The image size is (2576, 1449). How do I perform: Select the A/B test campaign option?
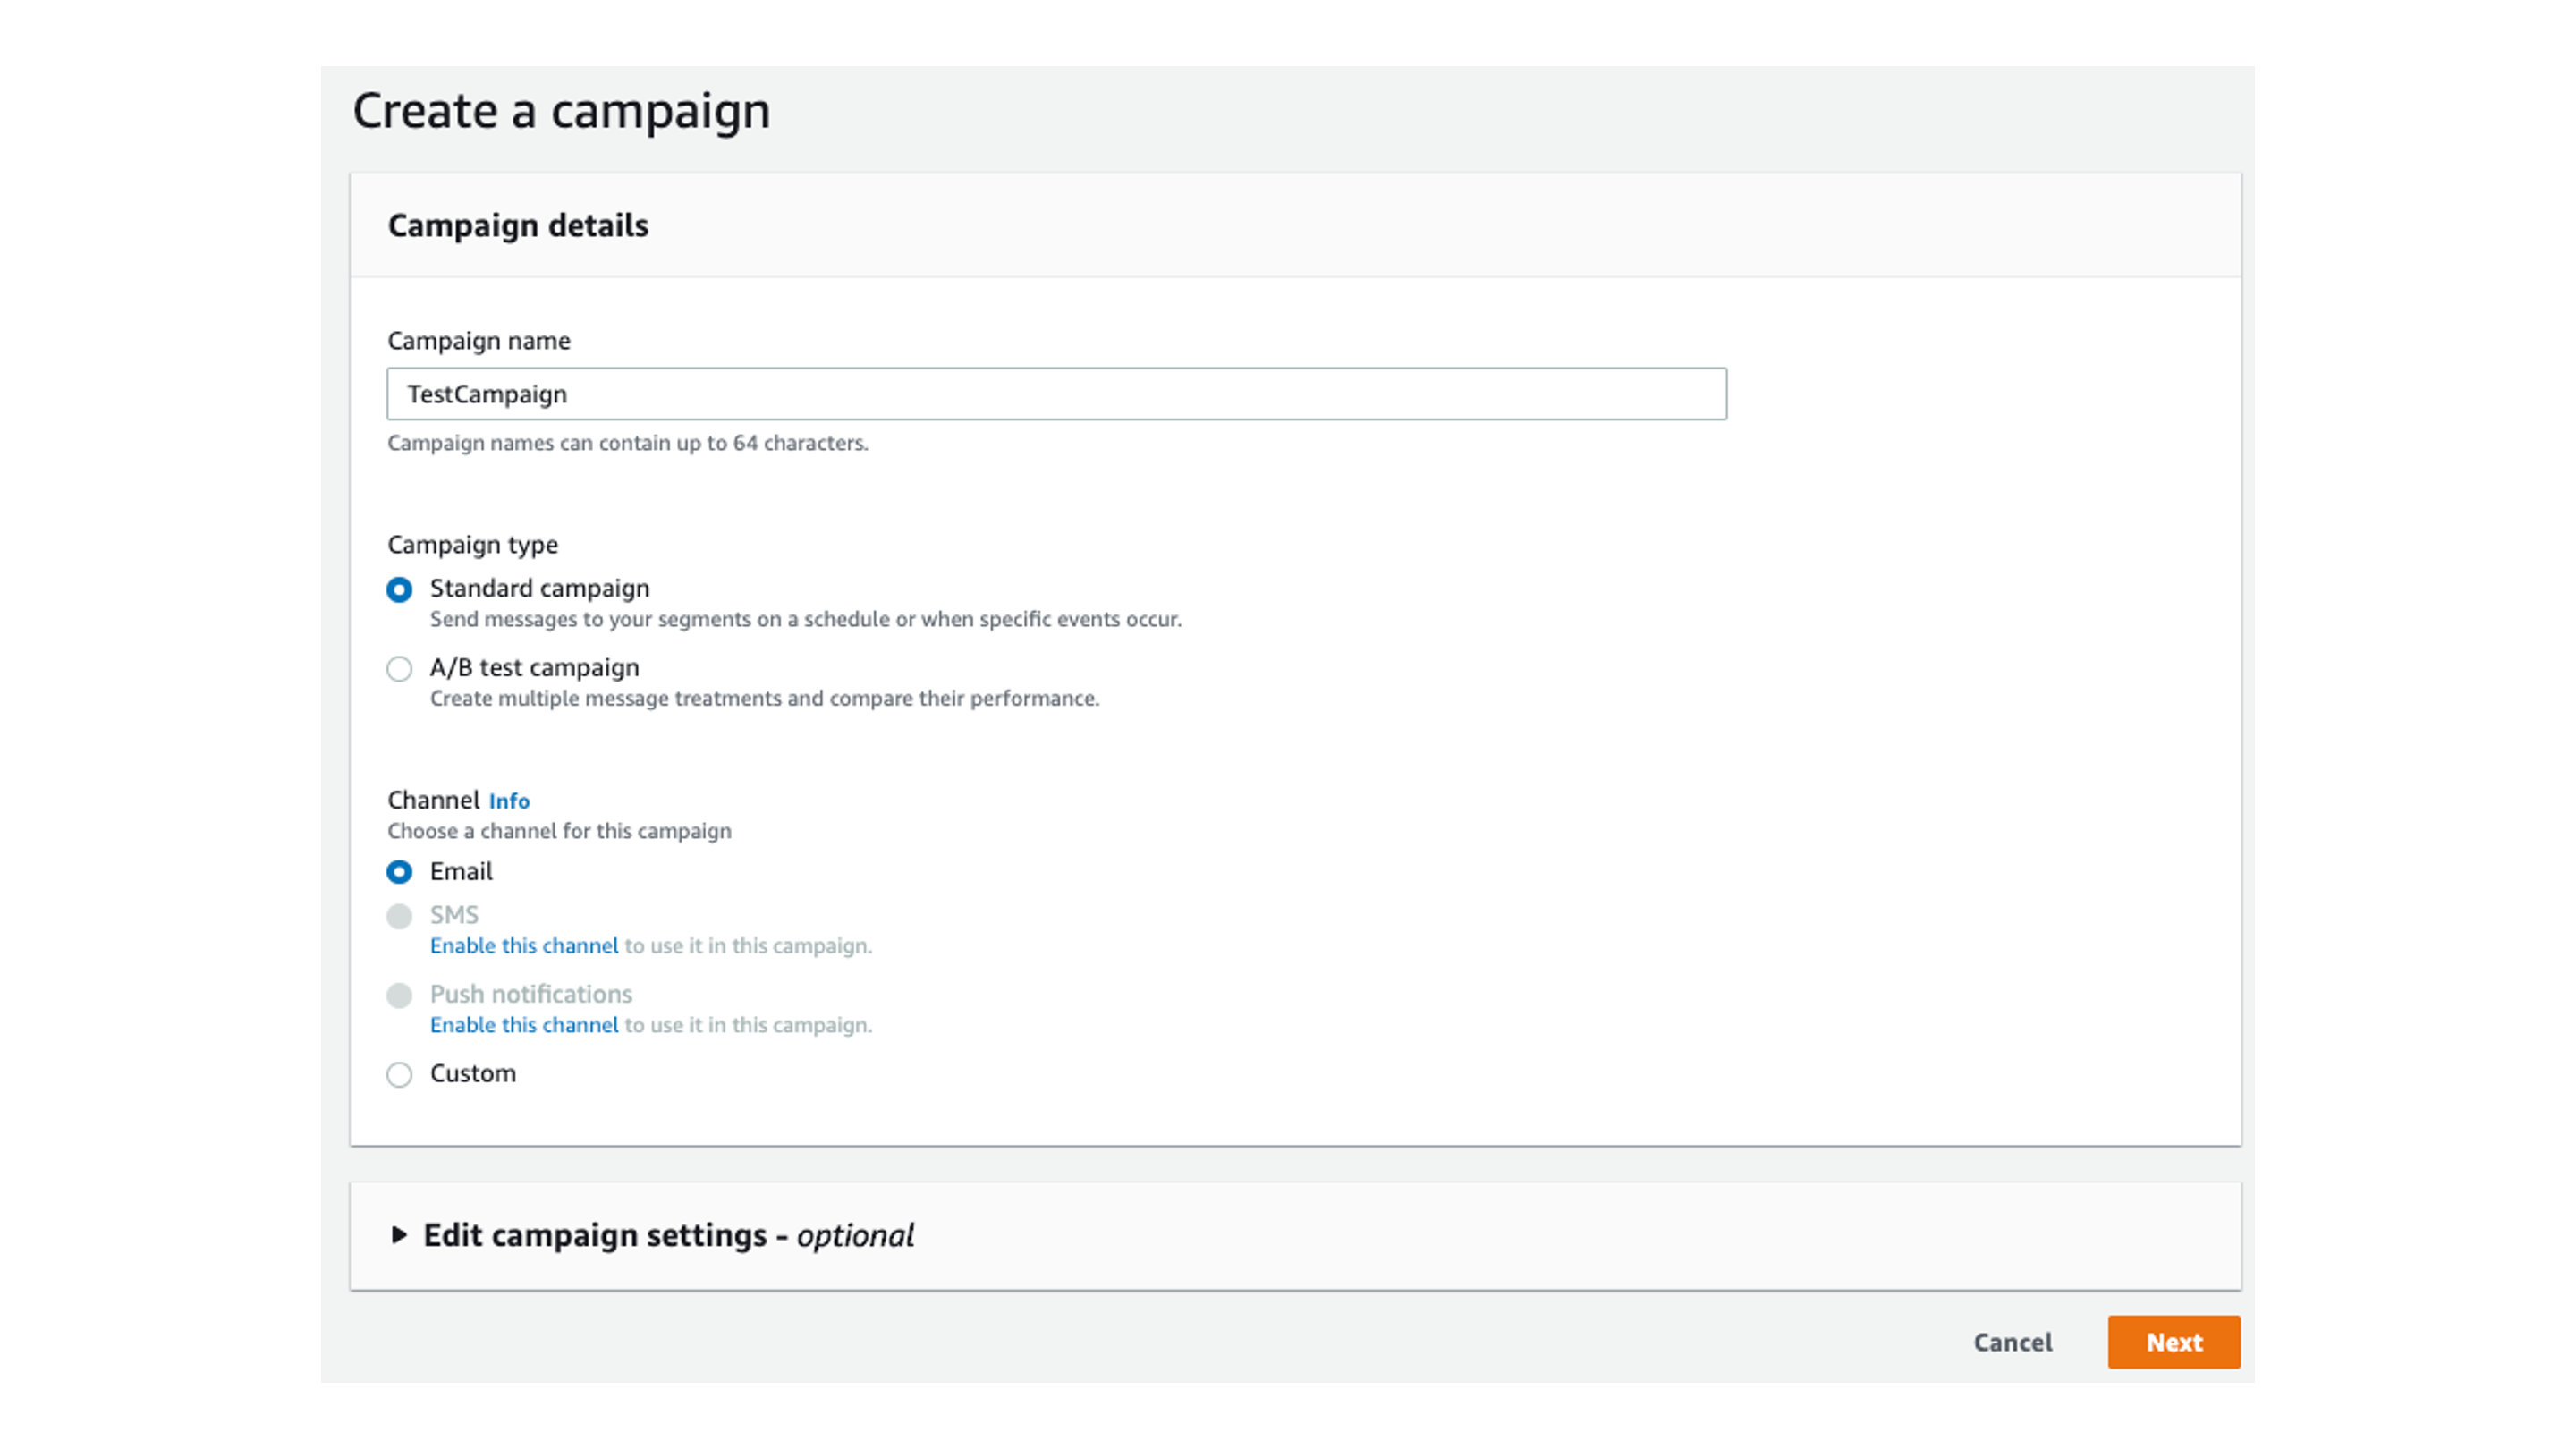coord(399,668)
